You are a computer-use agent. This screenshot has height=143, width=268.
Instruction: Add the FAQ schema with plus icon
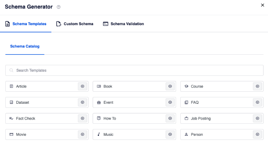(257, 102)
